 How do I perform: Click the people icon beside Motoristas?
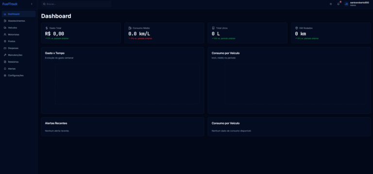click(5, 35)
